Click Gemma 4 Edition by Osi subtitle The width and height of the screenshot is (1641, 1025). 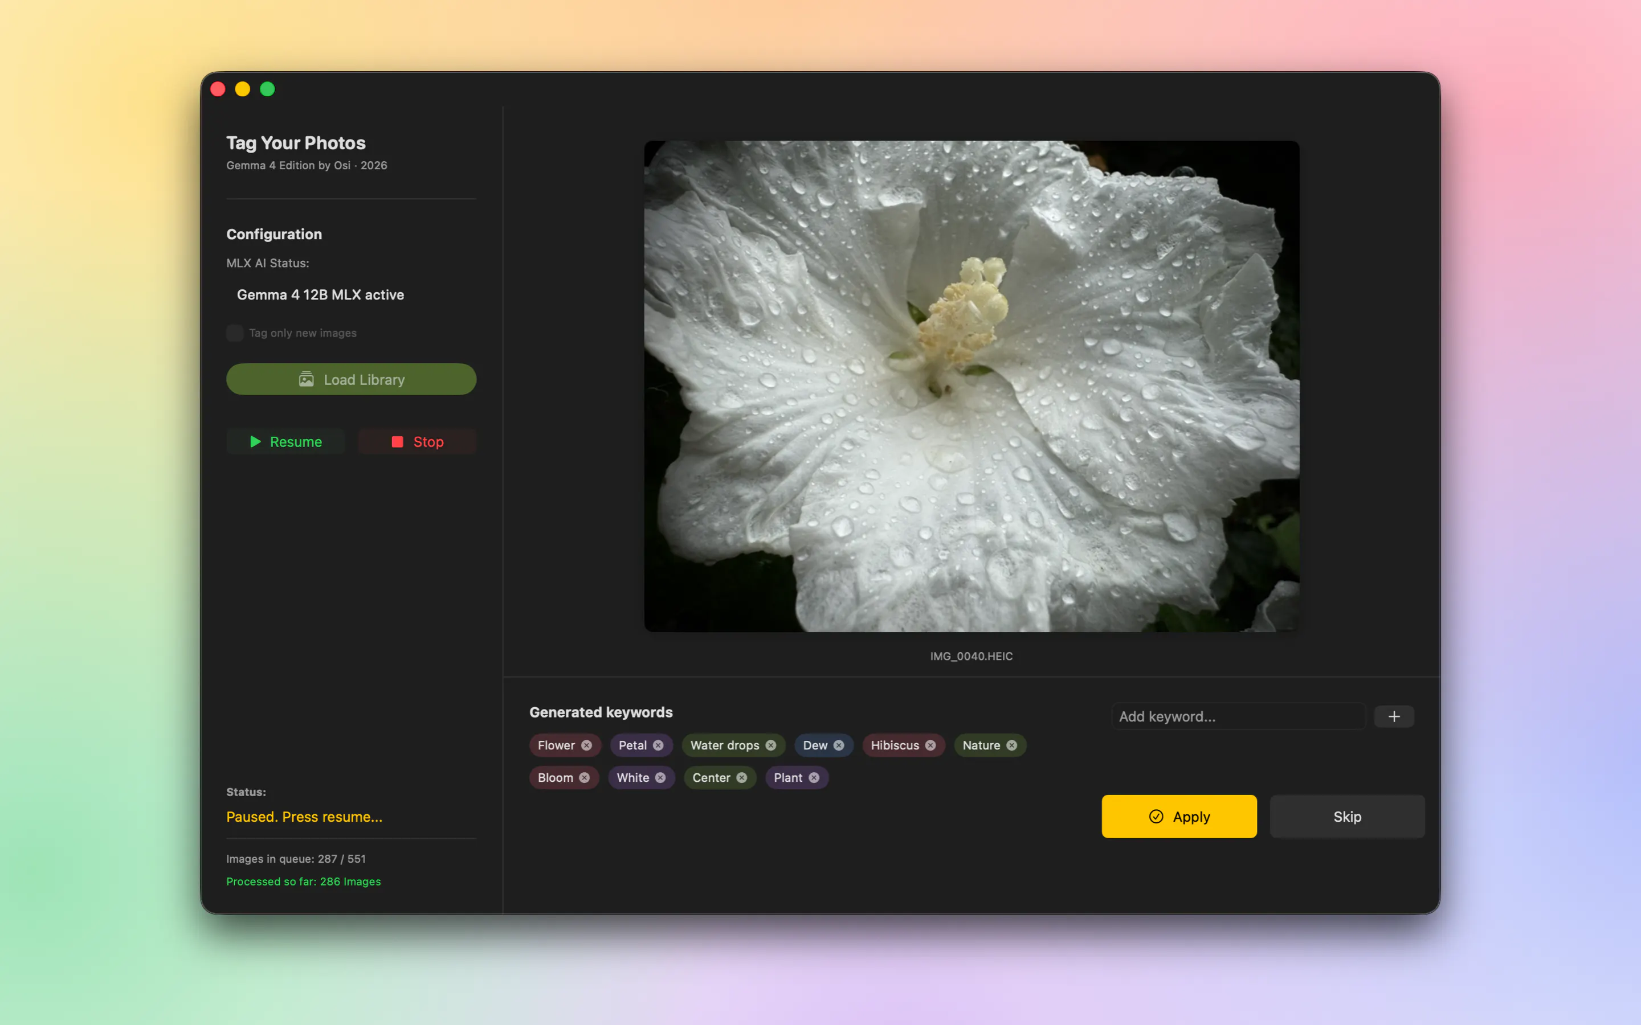point(307,165)
